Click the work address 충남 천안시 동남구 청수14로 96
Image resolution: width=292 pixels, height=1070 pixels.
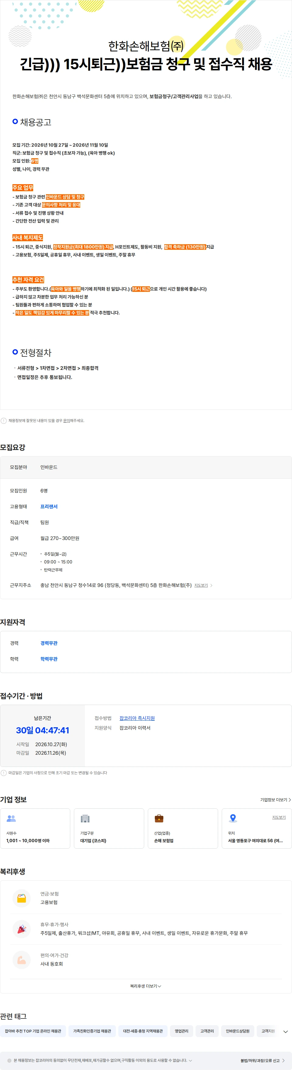[x=116, y=585]
